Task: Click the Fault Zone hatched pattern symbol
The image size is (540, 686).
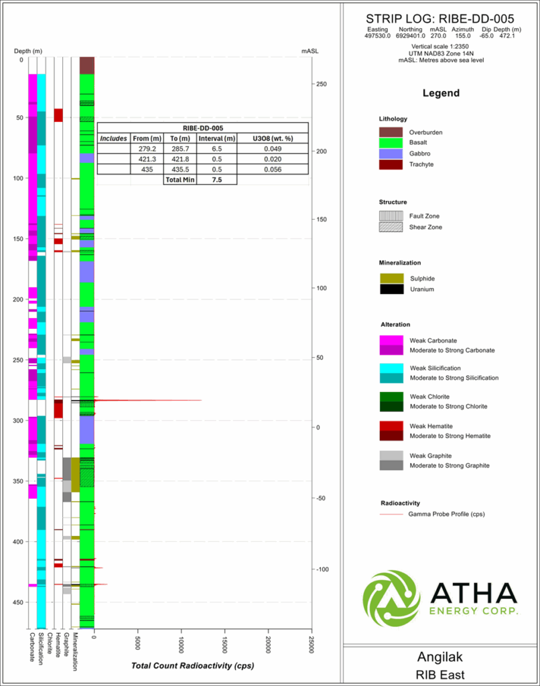Action: click(x=391, y=216)
